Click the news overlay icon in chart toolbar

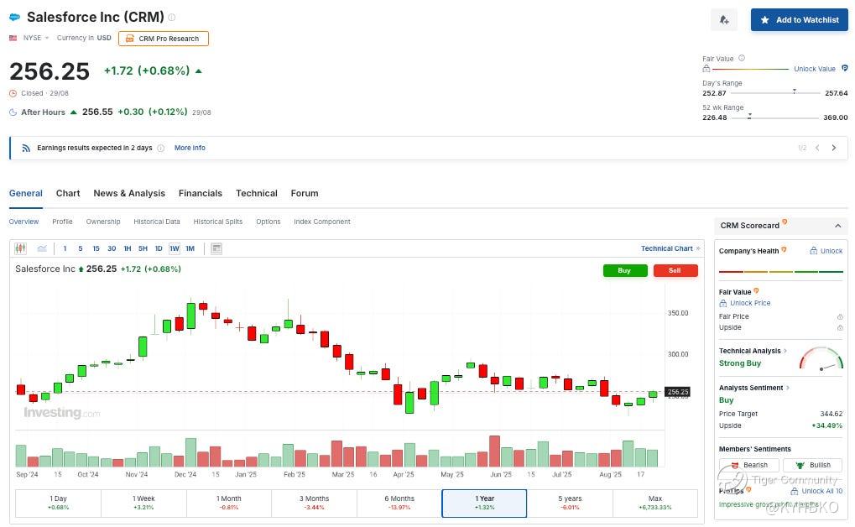(x=216, y=248)
